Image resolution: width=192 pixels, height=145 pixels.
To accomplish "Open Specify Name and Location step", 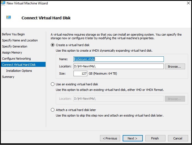I will tap(20, 40).
